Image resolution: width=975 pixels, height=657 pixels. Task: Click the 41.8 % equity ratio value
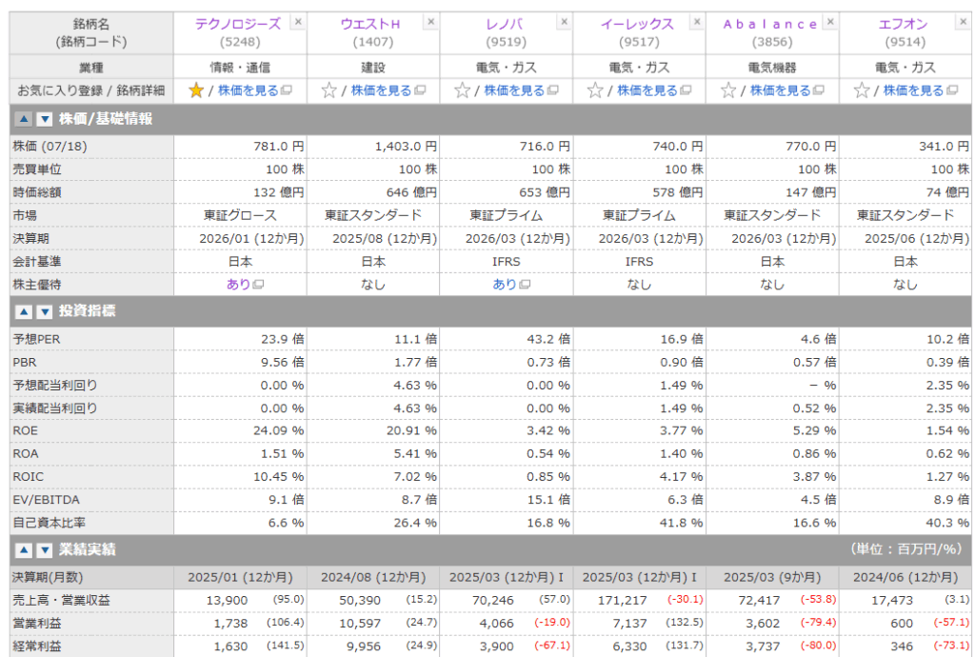click(x=681, y=523)
